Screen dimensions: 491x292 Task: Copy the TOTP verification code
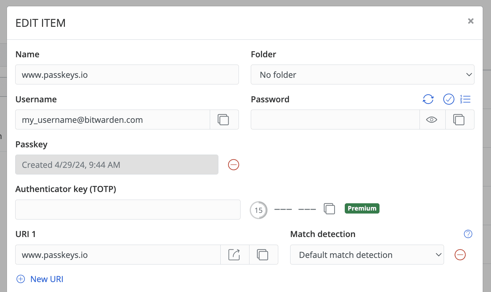tap(329, 209)
